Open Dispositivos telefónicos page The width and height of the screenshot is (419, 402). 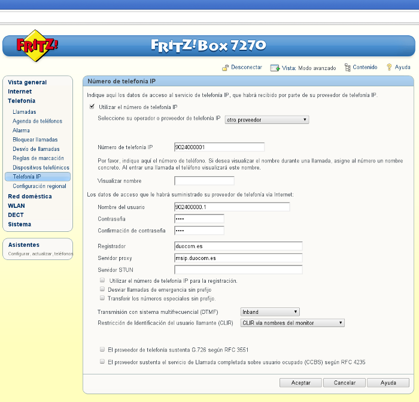[41, 167]
